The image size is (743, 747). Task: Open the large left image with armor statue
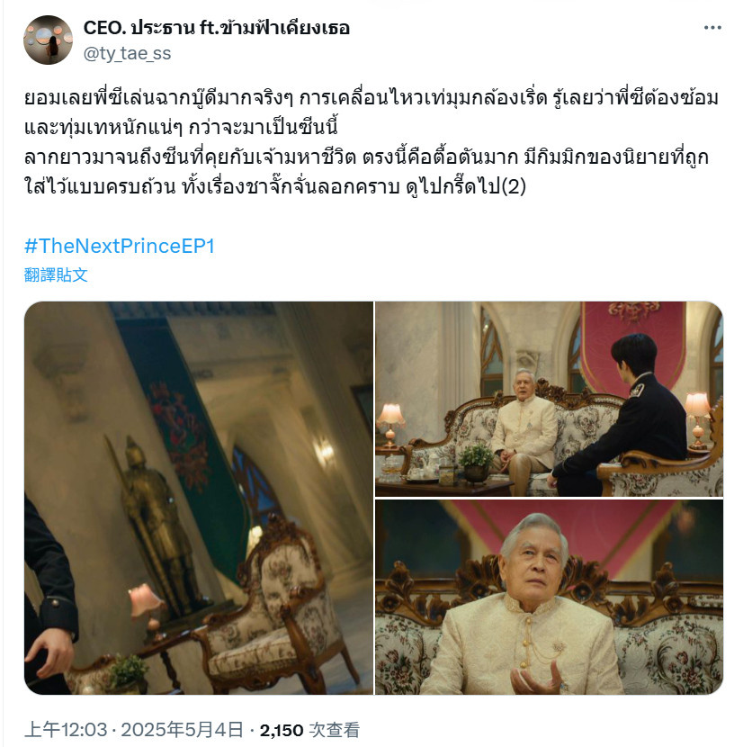[x=199, y=498]
